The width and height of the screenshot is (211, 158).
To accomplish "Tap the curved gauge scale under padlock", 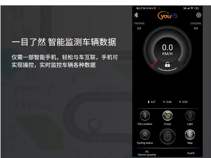I will (x=167, y=69).
